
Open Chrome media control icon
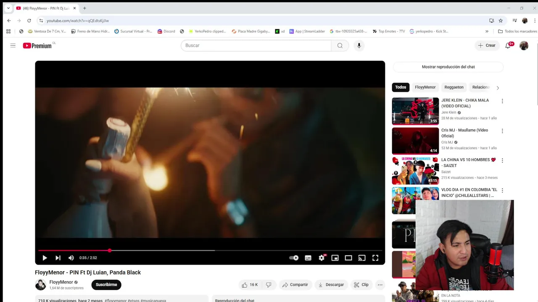(514, 21)
